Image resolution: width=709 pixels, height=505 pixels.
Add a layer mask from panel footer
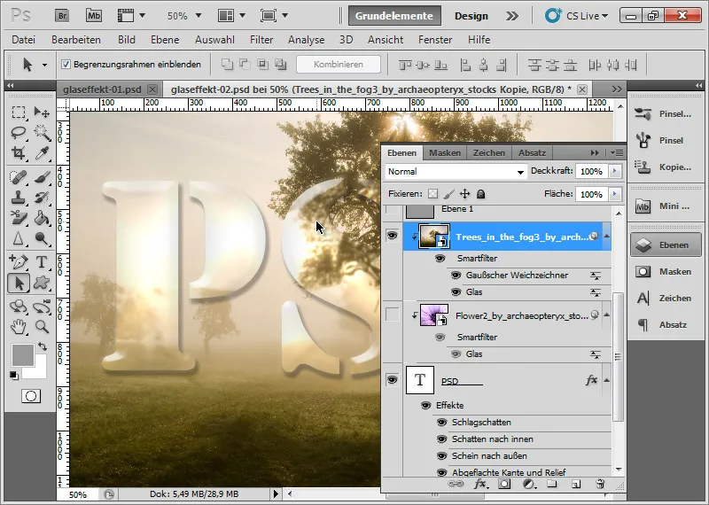pyautogui.click(x=504, y=485)
